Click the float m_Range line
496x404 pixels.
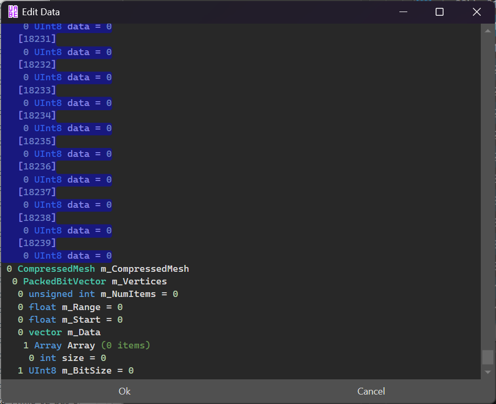[x=70, y=307]
